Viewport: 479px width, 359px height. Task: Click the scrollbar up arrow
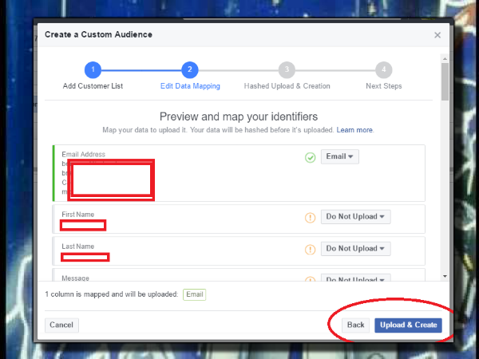445,58
